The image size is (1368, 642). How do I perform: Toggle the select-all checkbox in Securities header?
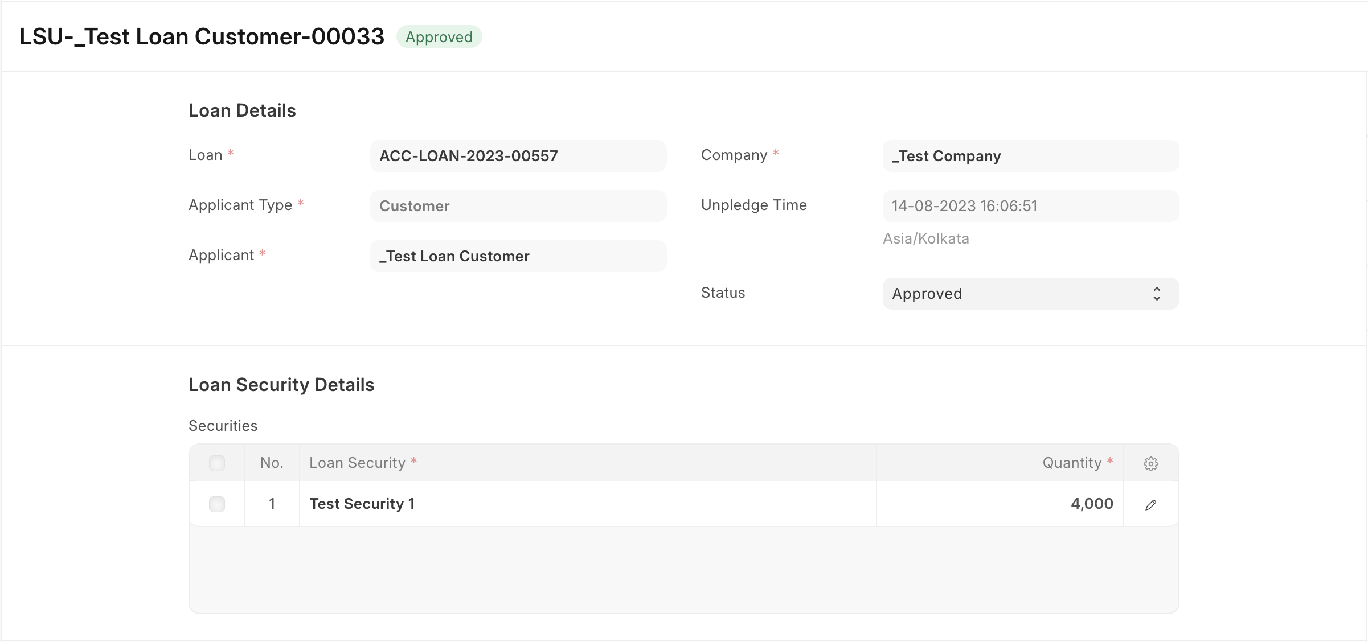(217, 463)
